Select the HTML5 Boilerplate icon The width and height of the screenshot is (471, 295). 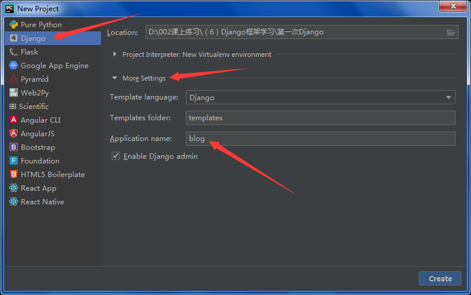[14, 174]
